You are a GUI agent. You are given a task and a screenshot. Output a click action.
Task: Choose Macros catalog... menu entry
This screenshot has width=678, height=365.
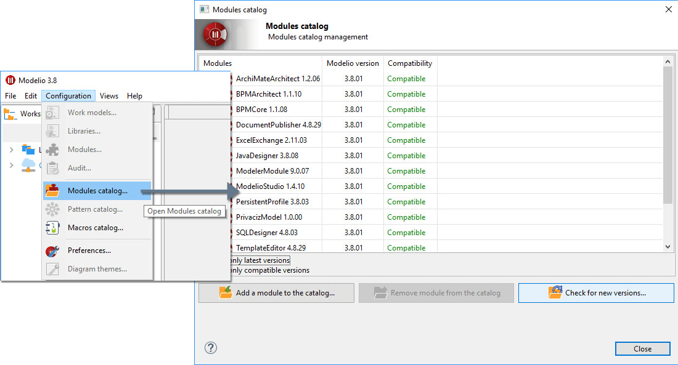[97, 228]
